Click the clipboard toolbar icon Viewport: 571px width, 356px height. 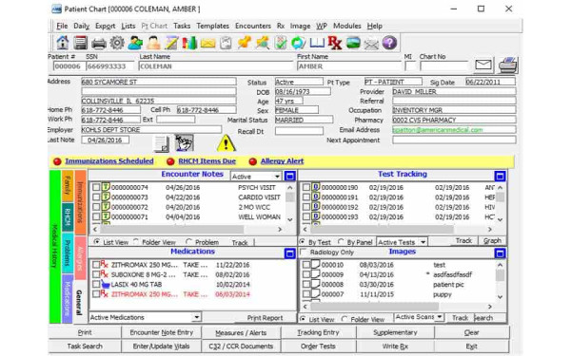click(x=226, y=43)
